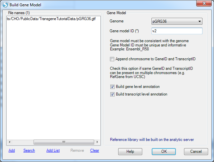The width and height of the screenshot is (214, 162).
Task: Open the Genome dropdown arrow
Action: pyautogui.click(x=200, y=21)
